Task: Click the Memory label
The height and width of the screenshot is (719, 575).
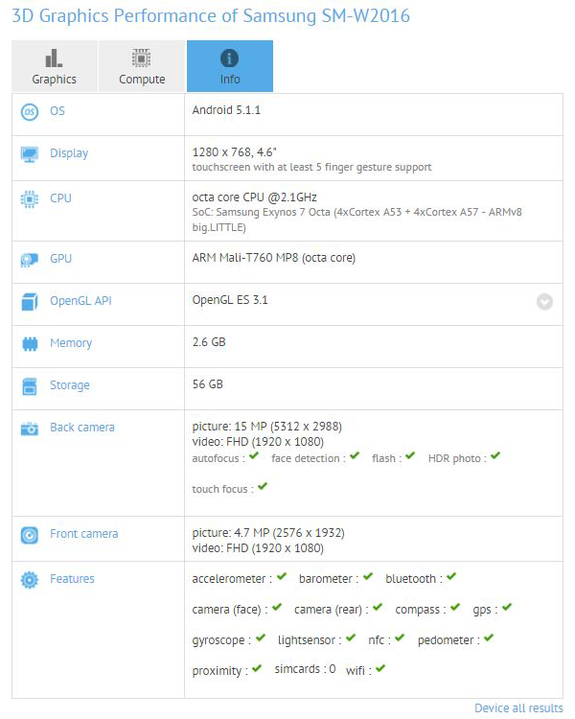Action: (x=71, y=343)
